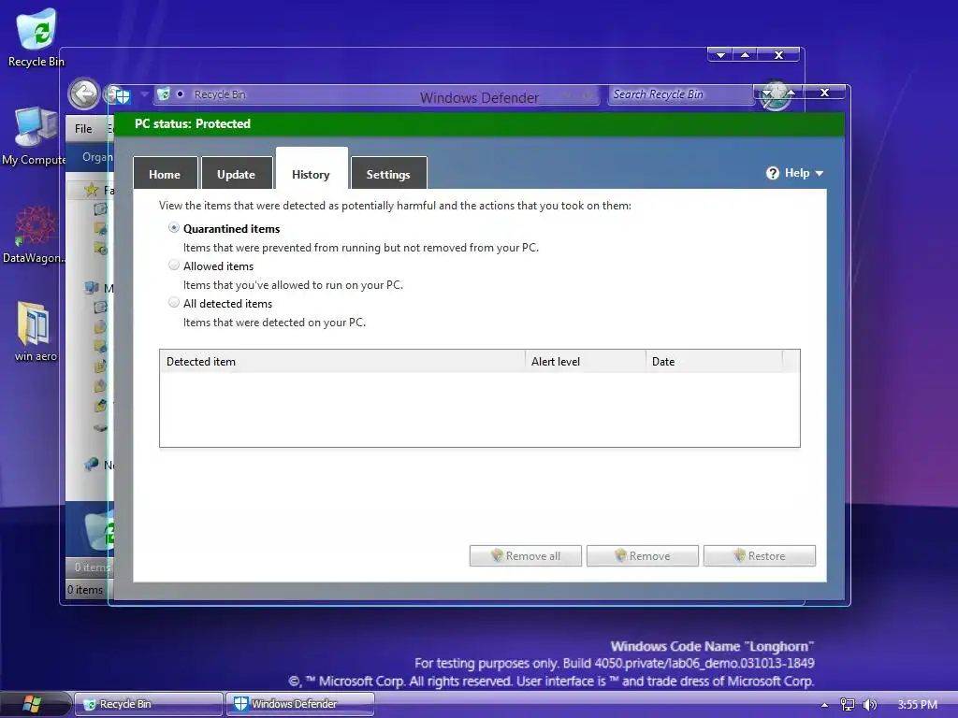The image size is (958, 718).
Task: Open the win aero folder icon
Action: (36, 332)
